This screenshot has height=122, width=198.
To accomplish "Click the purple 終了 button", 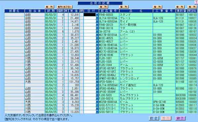I will click(180, 118).
